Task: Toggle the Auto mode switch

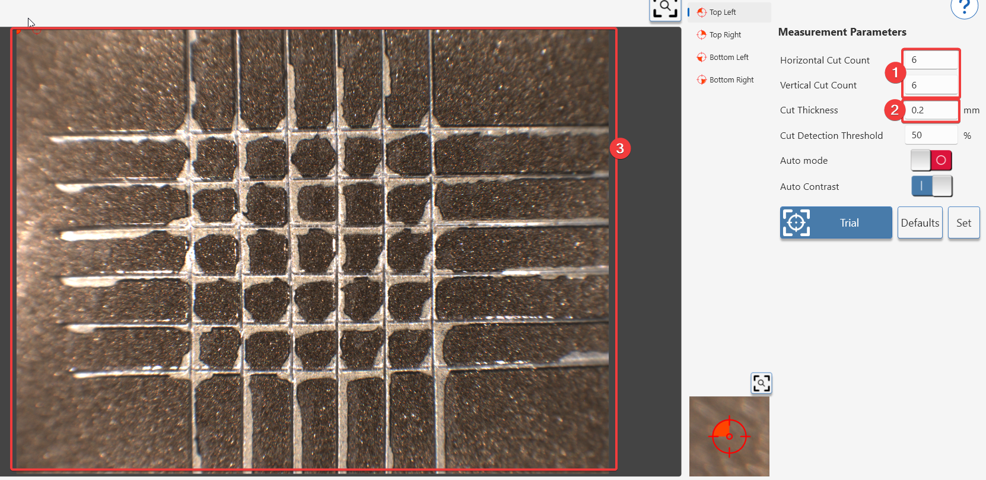Action: [x=931, y=161]
